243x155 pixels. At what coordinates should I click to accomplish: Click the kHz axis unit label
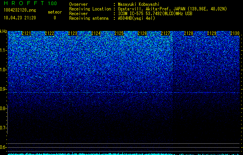coord(3,31)
